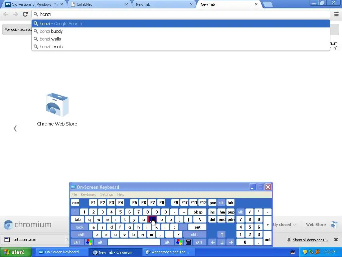342x257 pixels.
Task: Click the main ent key on the keyboard
Action: [x=197, y=227]
